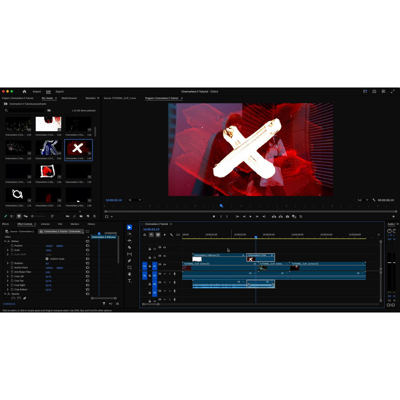Show hidden project panel tabs chevron
The height and width of the screenshot is (400, 400).
(x=98, y=98)
